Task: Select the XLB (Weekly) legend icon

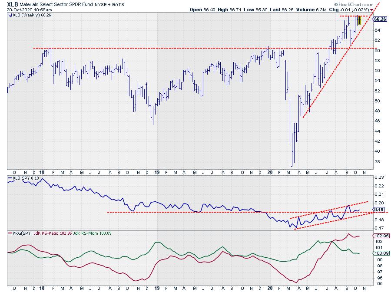Action: (10, 15)
